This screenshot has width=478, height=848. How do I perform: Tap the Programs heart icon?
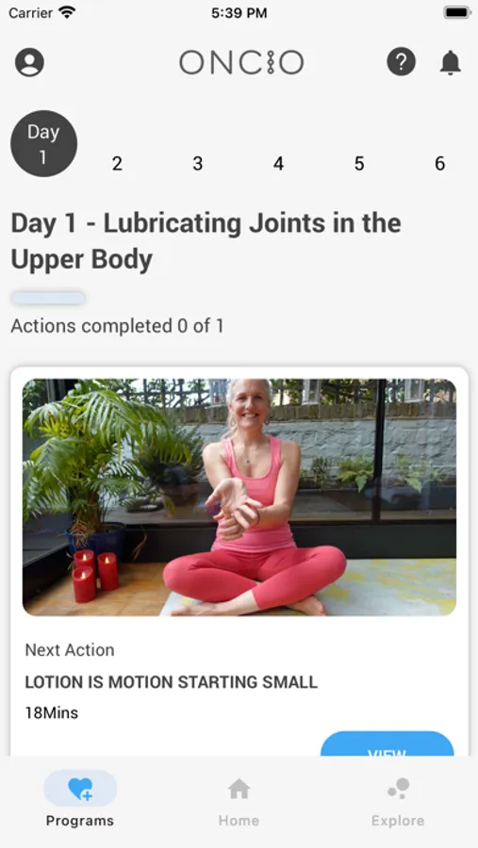[80, 789]
